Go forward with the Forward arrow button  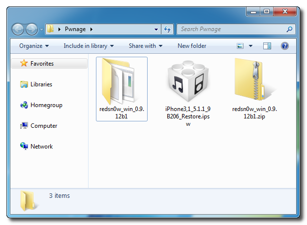(31, 30)
